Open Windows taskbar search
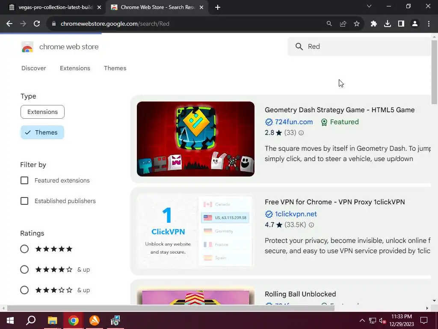 pyautogui.click(x=31, y=320)
